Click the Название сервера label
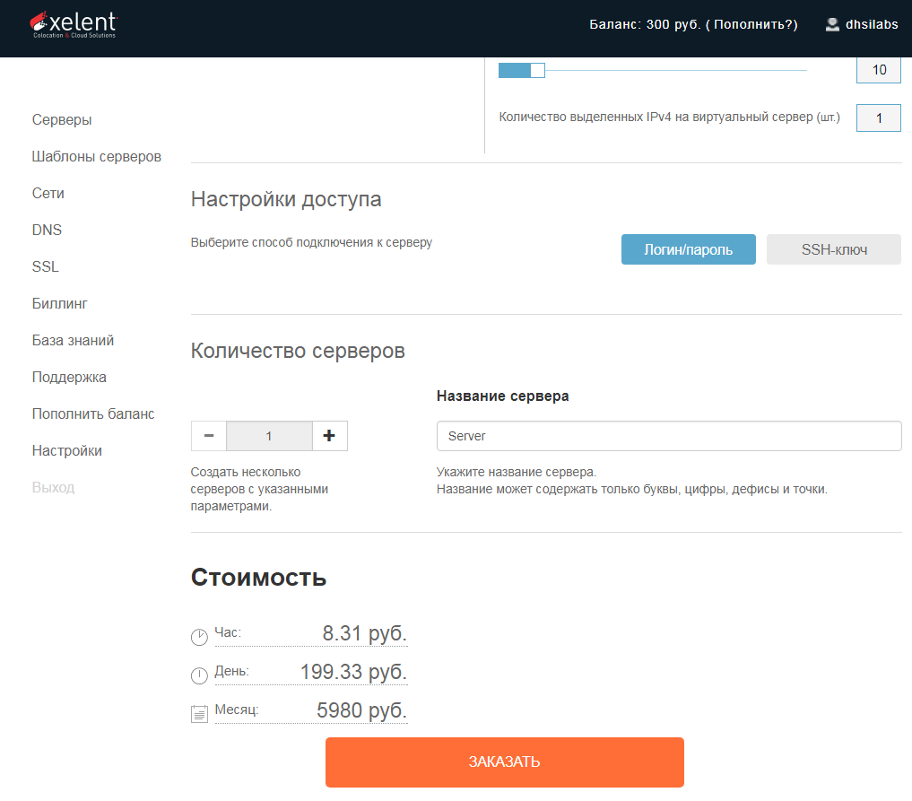Viewport: 912px width, 801px height. 502,396
